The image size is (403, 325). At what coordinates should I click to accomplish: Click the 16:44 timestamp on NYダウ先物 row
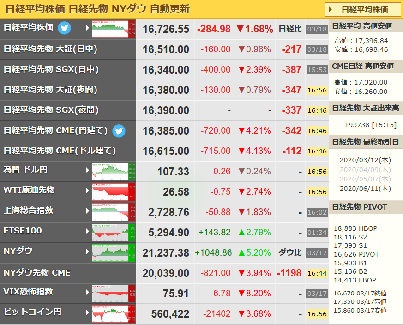coord(317,273)
